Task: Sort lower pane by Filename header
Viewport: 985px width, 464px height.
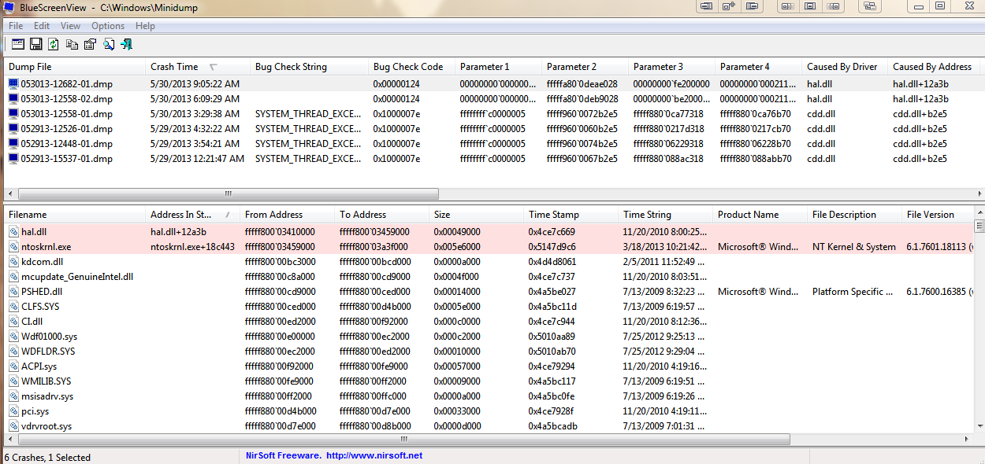Action: (76, 215)
